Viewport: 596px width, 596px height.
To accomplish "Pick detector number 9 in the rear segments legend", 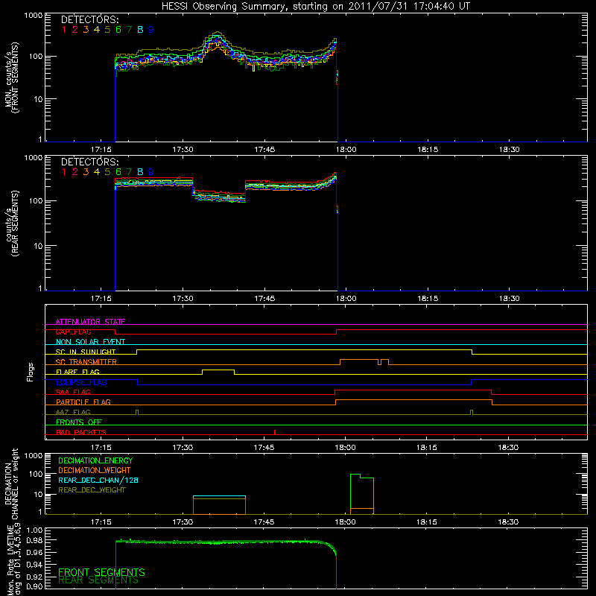I will coord(151,172).
